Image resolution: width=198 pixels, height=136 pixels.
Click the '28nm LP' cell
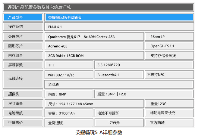coord(169,37)
